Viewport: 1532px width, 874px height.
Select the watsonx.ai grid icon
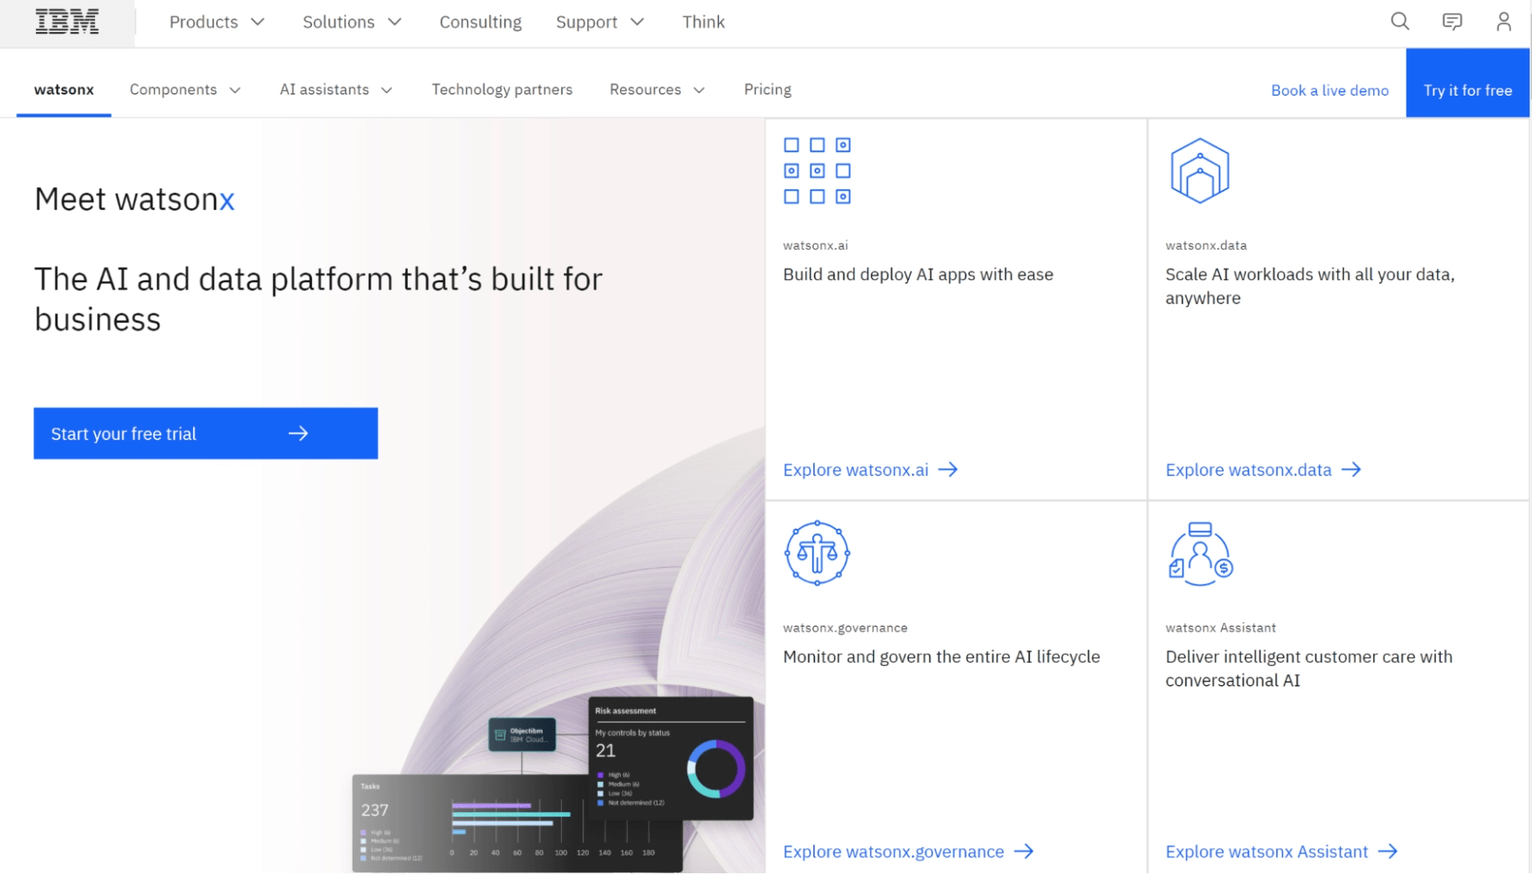817,170
